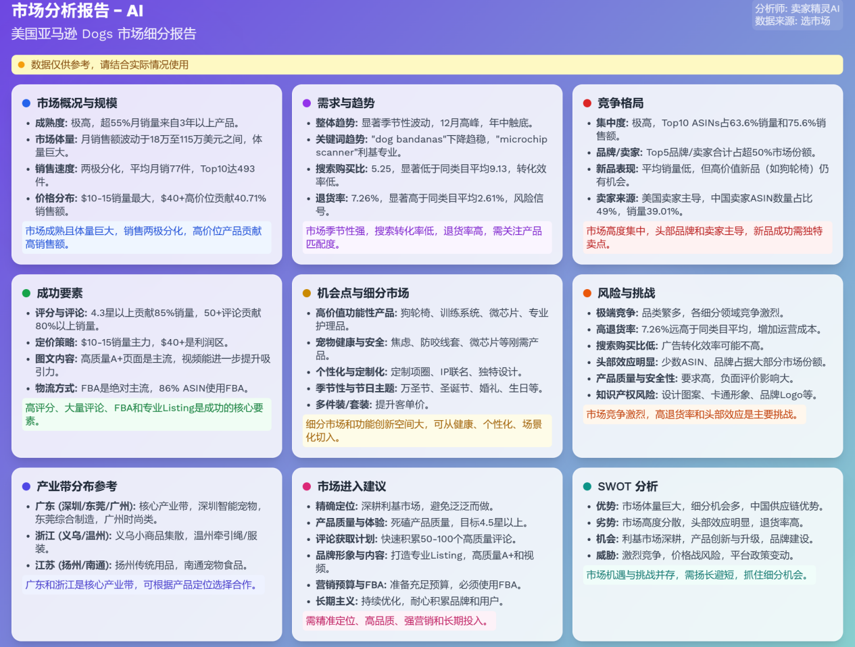855x647 pixels.
Task: Toggle the 数据来源: 选市场 badge
Action: (x=796, y=21)
